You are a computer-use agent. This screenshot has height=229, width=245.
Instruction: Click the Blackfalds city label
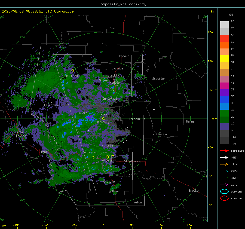(x=116, y=75)
